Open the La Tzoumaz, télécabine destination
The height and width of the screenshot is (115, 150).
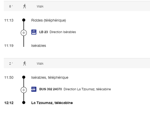click(52, 103)
